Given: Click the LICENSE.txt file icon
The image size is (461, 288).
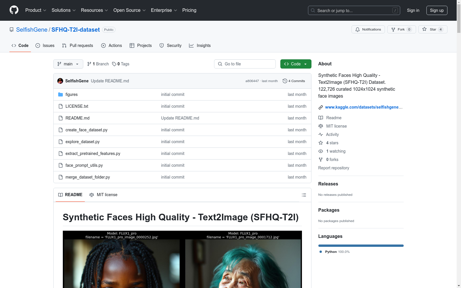Looking at the screenshot, I should [x=61, y=106].
